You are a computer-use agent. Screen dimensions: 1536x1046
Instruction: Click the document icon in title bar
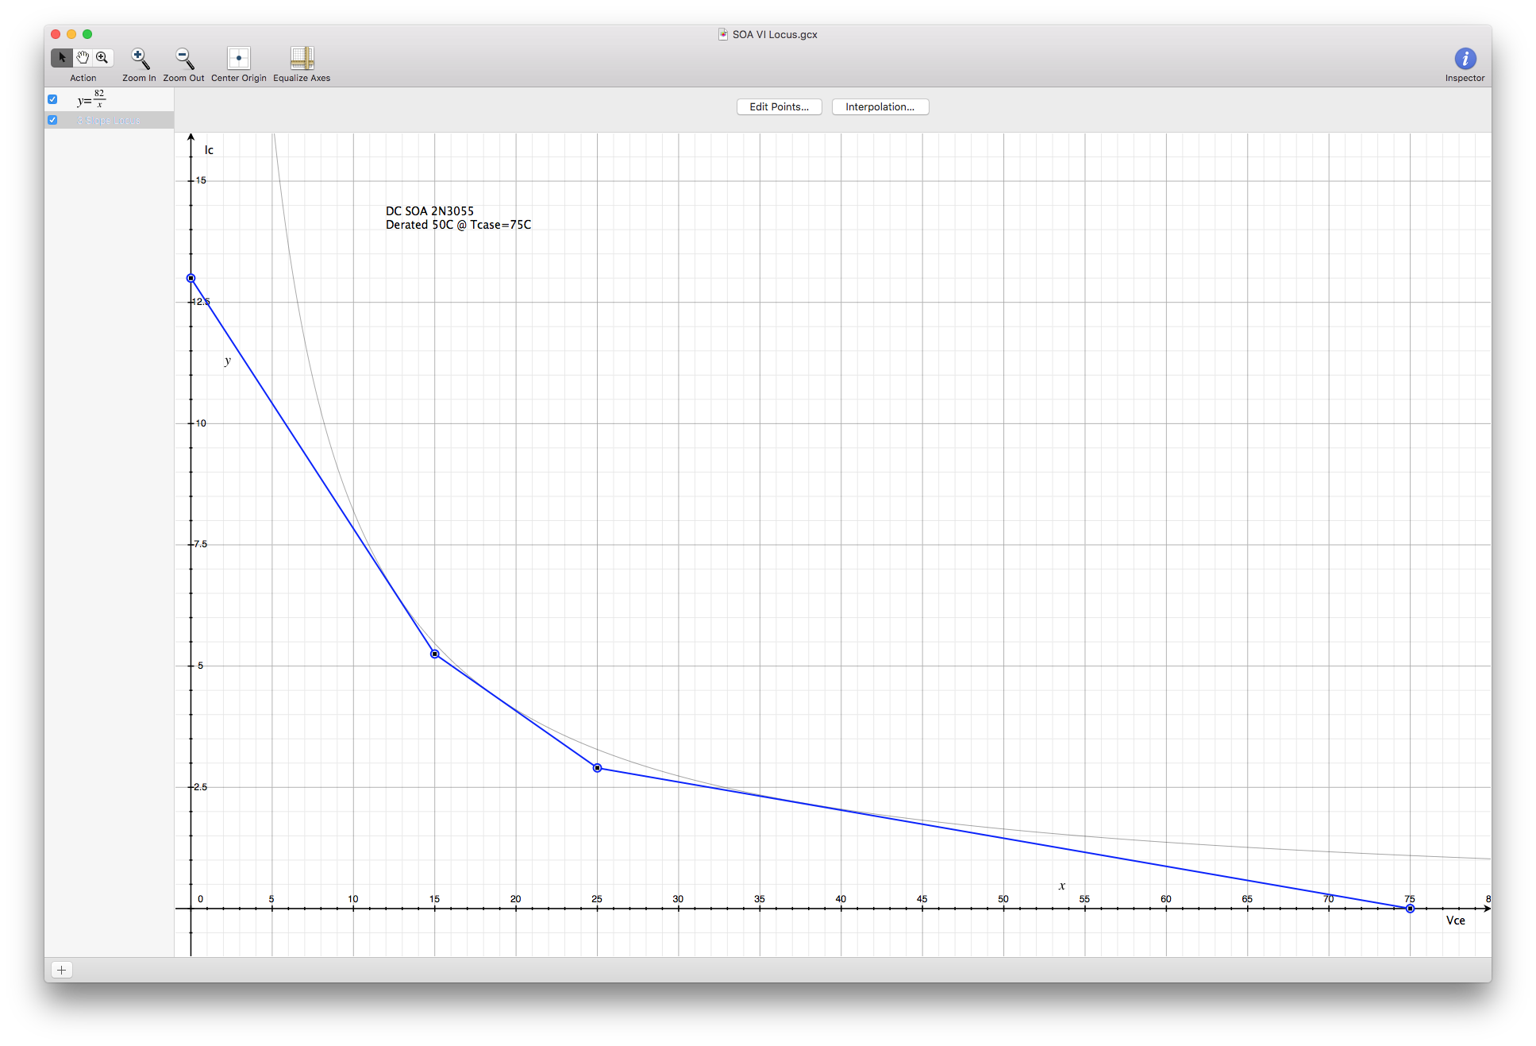pos(723,34)
